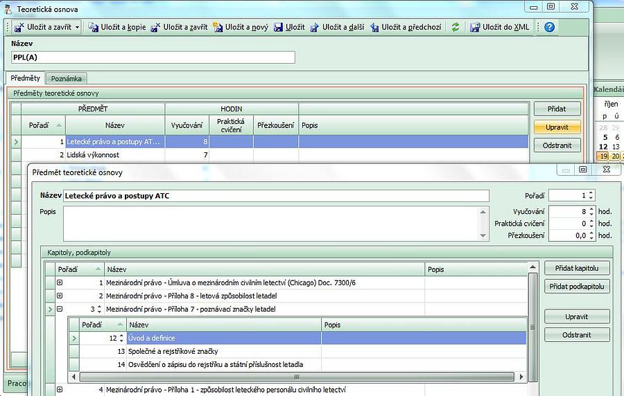Screen dimensions: 624x396
Task: Click the Uložit a kopie toolbar icon
Action: coord(92,27)
